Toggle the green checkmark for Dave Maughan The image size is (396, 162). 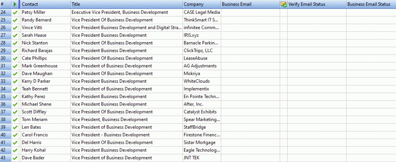tap(15, 73)
